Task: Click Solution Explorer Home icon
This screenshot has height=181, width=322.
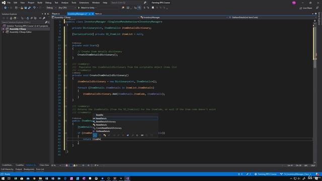Action: point(11,18)
